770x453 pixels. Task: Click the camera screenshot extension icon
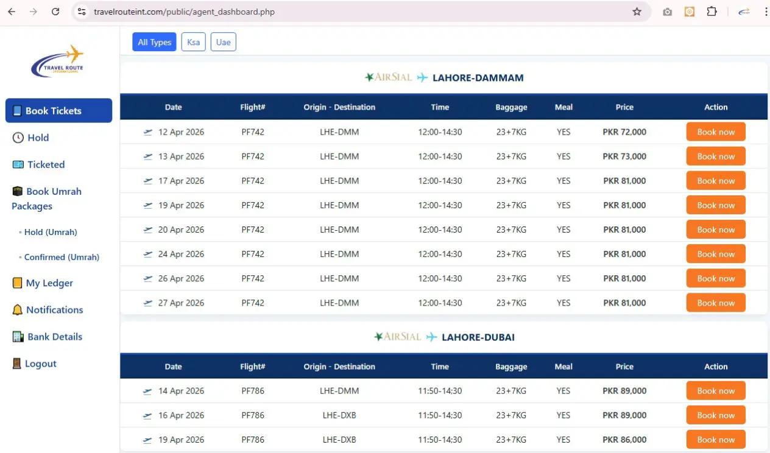coord(668,12)
